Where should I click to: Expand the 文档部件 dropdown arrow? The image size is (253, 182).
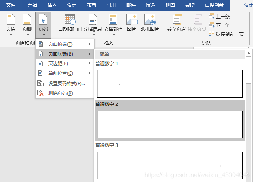[114, 35]
